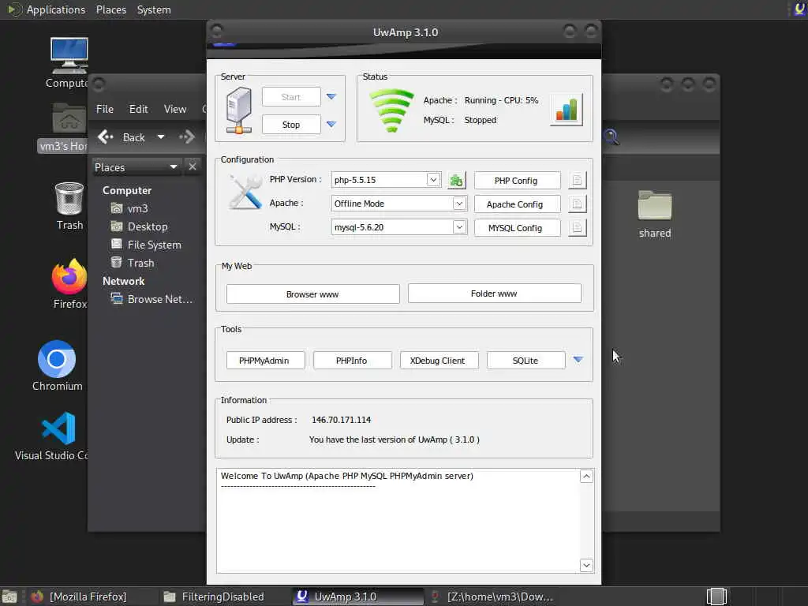Click the Folder www button
Viewport: 808px width, 606px height.
pyautogui.click(x=495, y=294)
